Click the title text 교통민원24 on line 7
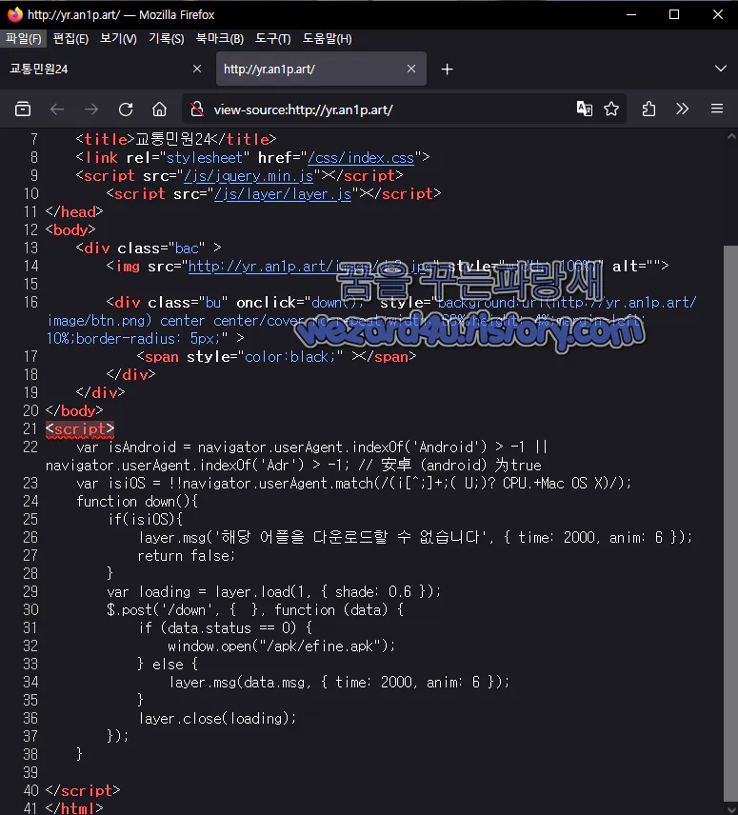 tap(173, 139)
